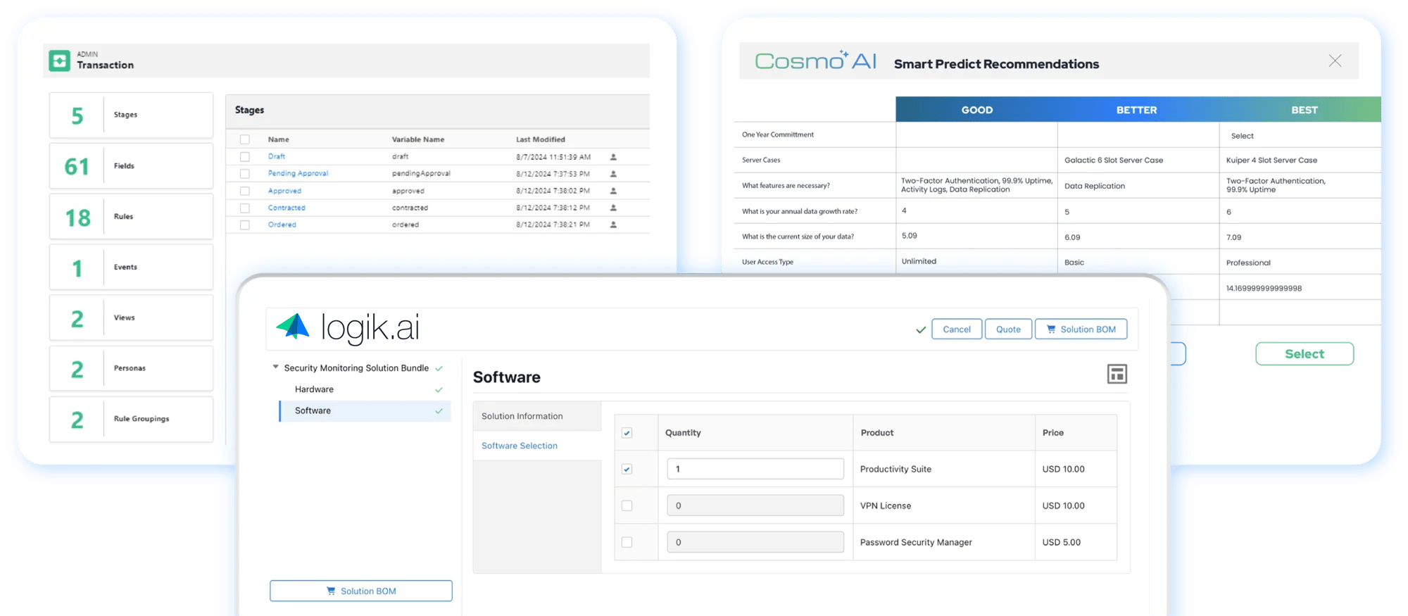Screen dimensions: 1408x616
Task: Click the Quote button
Action: click(x=1008, y=329)
